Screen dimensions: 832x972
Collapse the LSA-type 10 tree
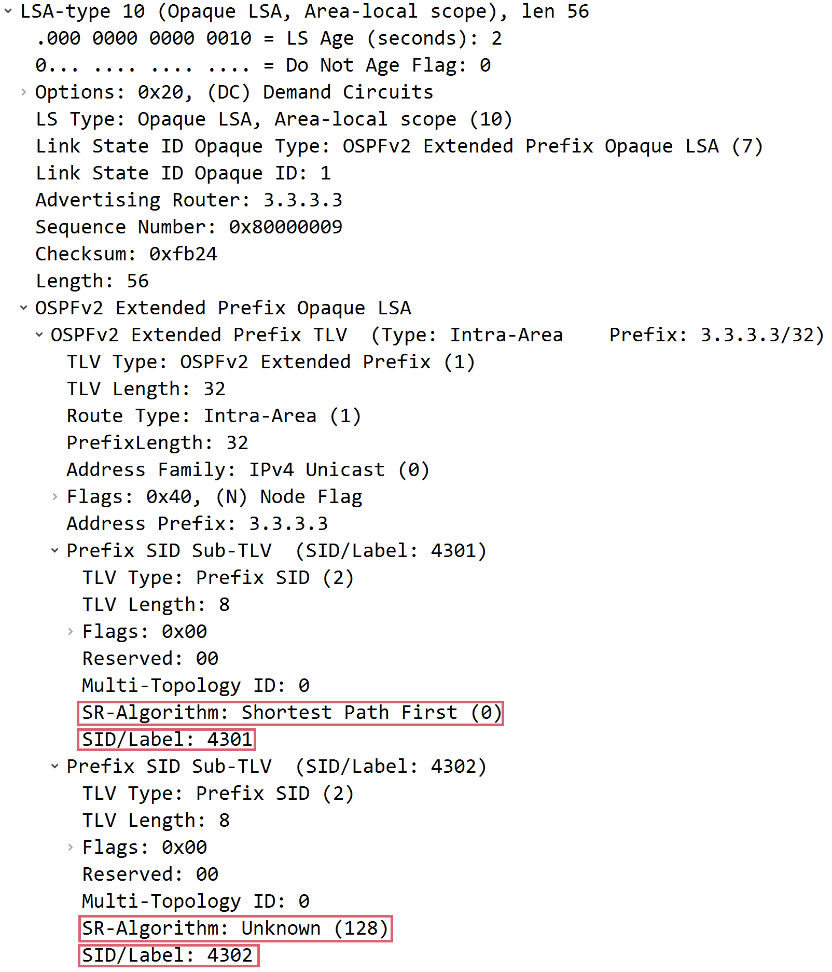[x=7, y=11]
